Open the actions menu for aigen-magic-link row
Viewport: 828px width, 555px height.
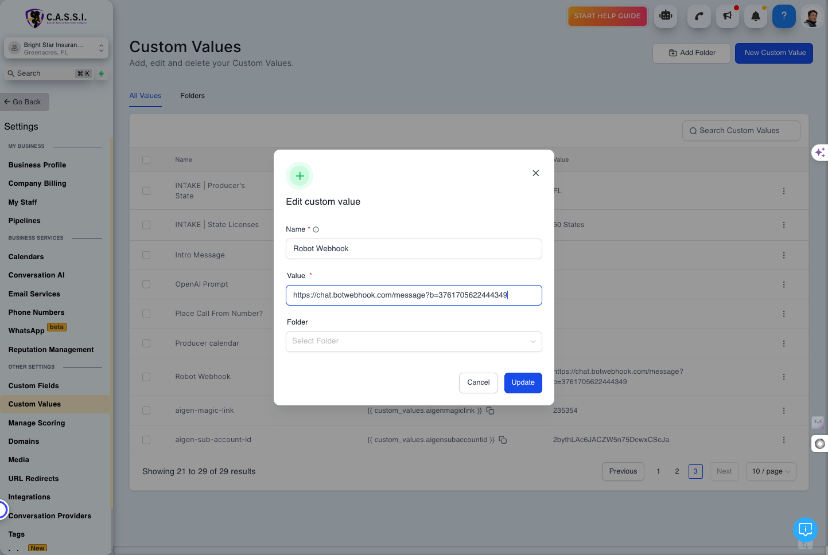pyautogui.click(x=784, y=411)
